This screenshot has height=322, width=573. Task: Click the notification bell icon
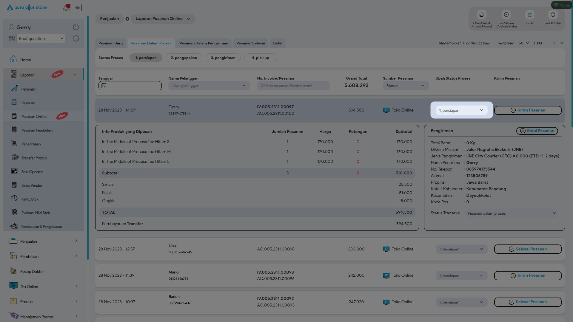66,8
